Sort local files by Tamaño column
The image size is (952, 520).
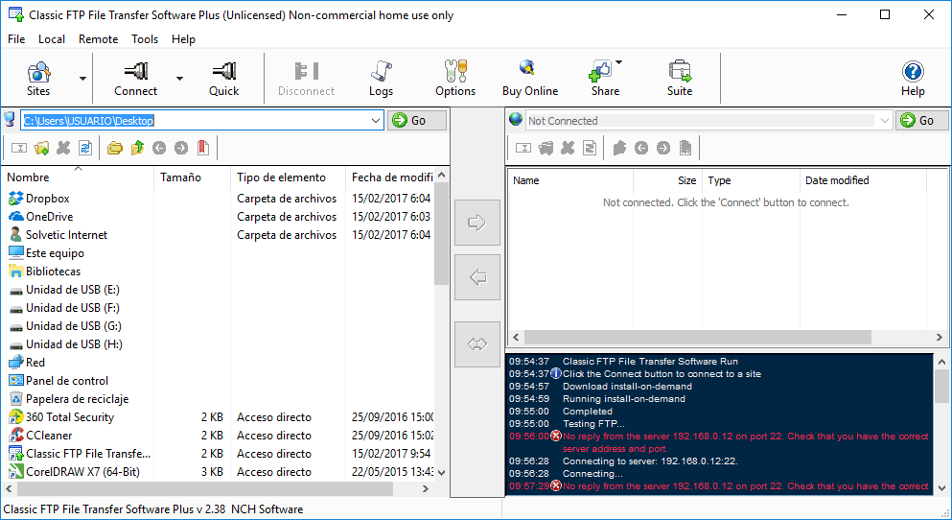tap(193, 177)
